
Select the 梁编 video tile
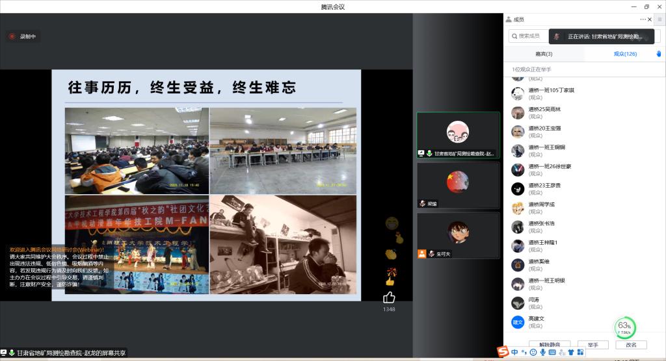(458, 185)
